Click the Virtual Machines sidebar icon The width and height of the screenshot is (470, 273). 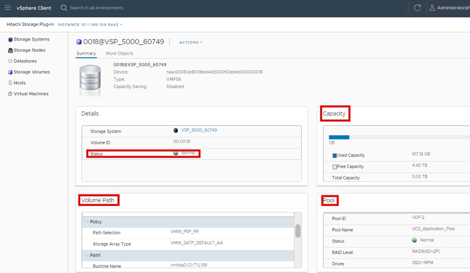[10, 94]
